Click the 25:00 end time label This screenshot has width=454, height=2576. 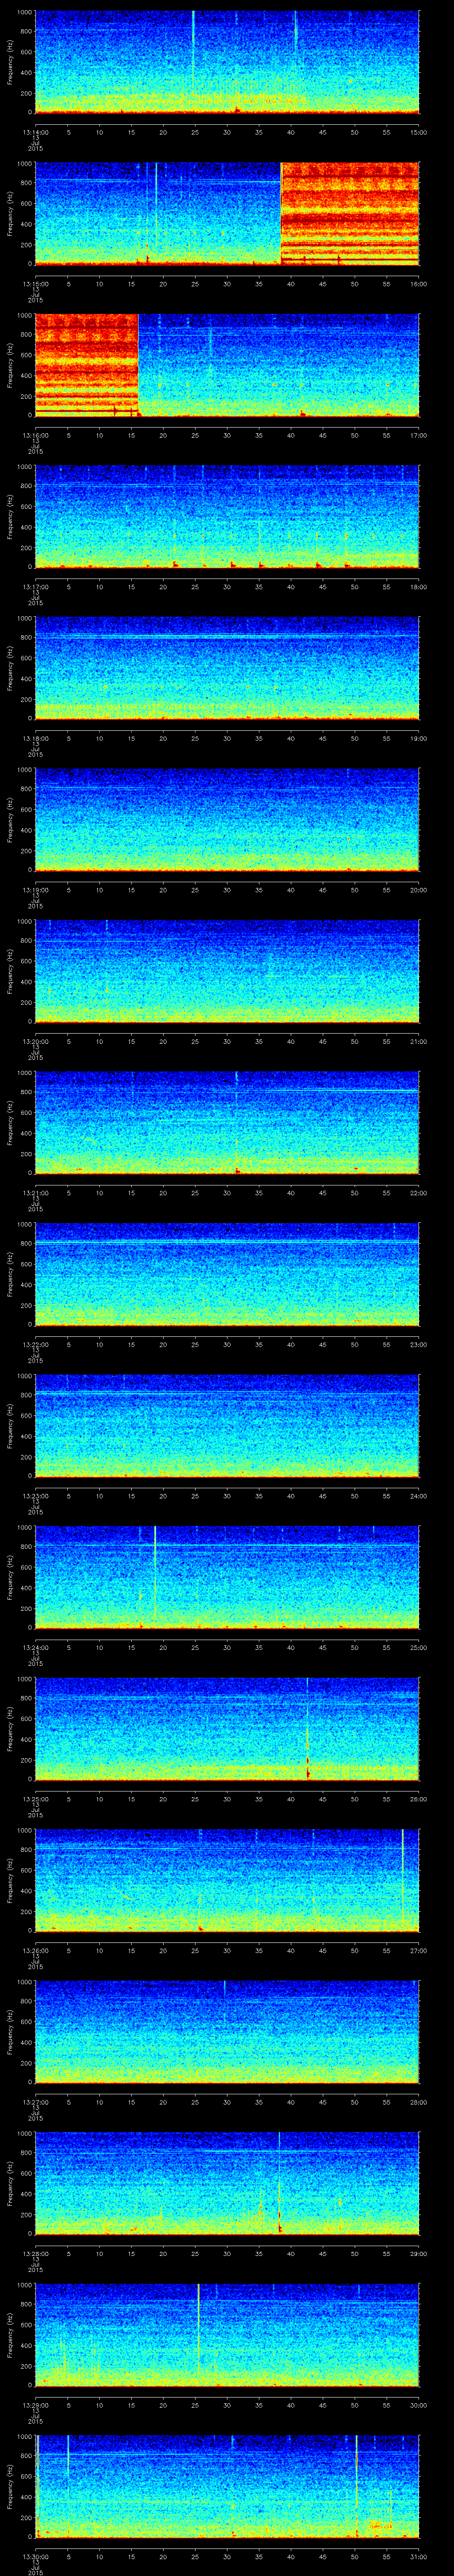(418, 1647)
